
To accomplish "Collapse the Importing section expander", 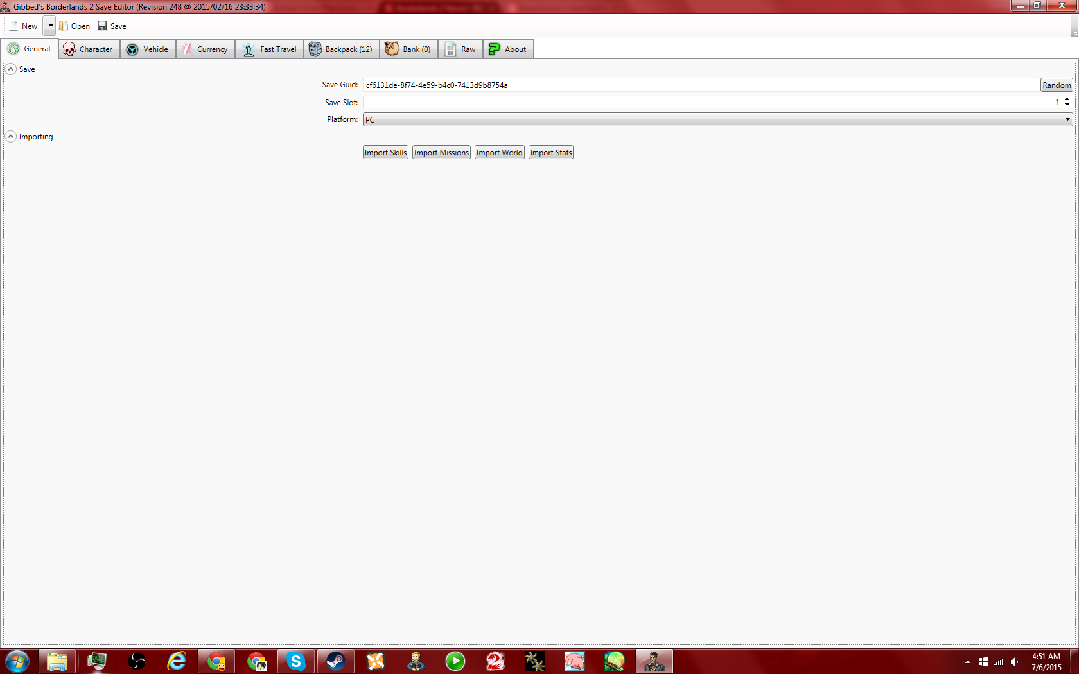I will point(11,137).
